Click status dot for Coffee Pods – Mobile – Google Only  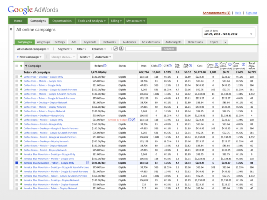pos(21,81)
